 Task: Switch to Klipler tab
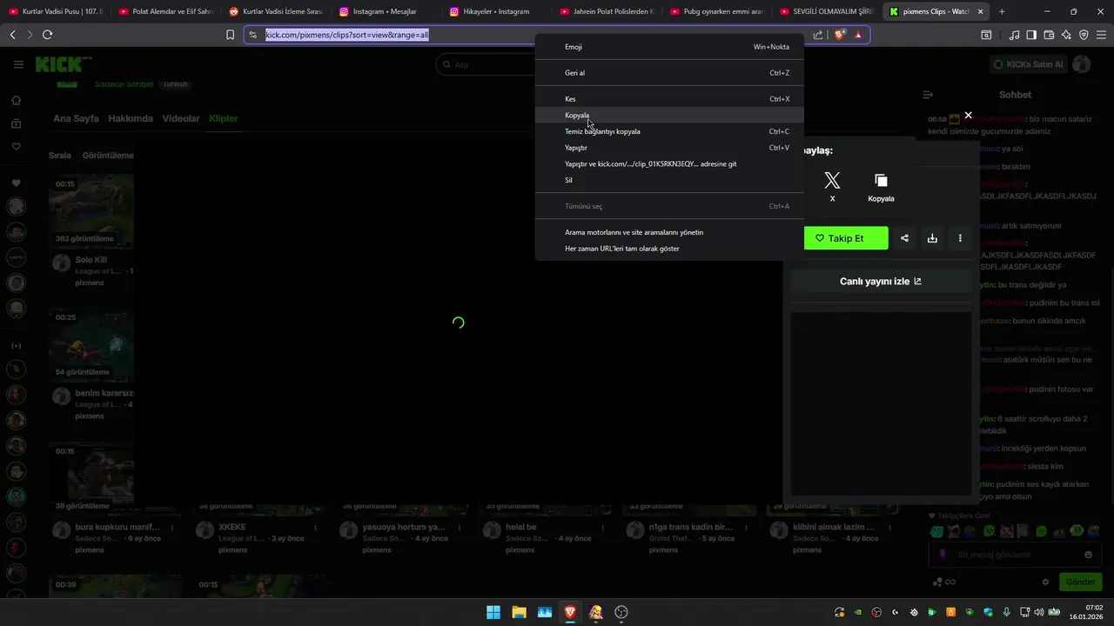click(223, 118)
